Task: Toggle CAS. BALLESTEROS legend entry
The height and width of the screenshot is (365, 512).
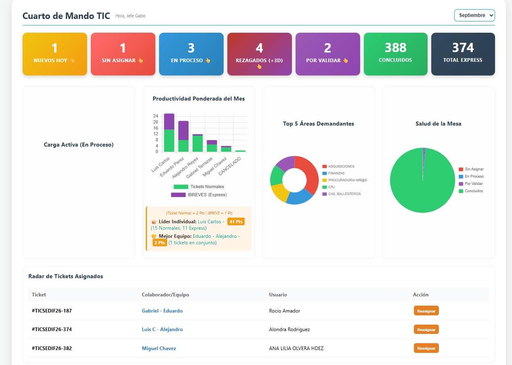Action: 342,194
